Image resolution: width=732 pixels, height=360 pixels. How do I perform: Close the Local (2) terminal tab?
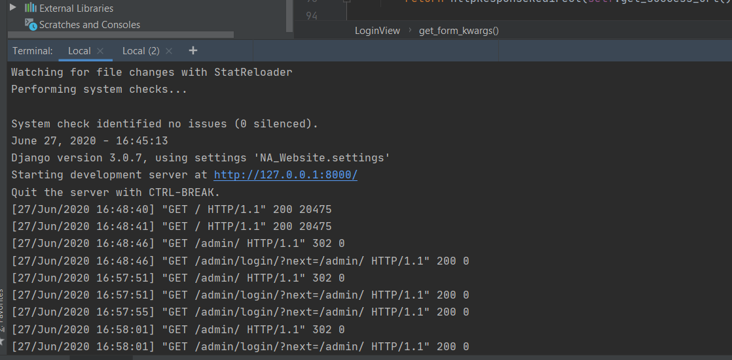click(x=169, y=51)
